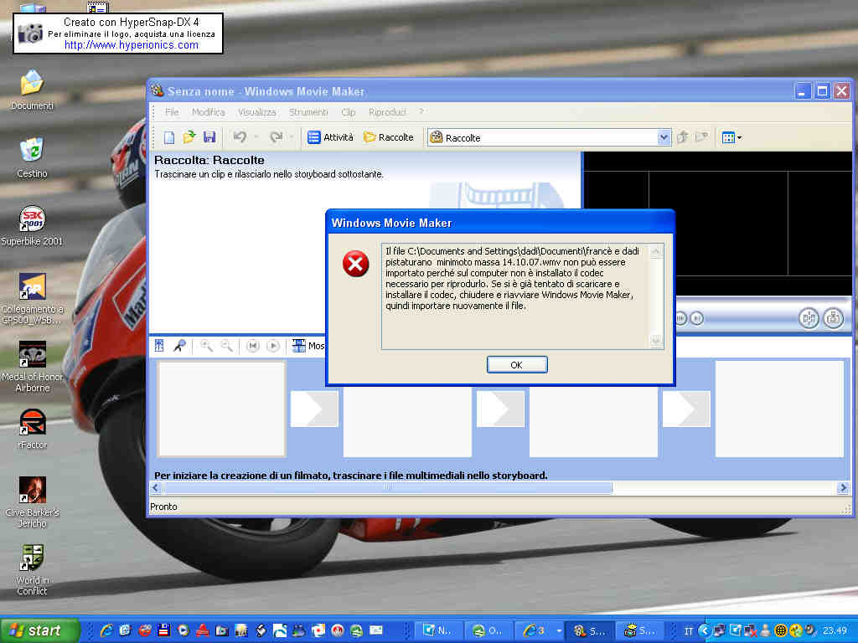Screen dimensions: 858x643
Task: Click the narrate timeline microphone icon
Action: 179,346
